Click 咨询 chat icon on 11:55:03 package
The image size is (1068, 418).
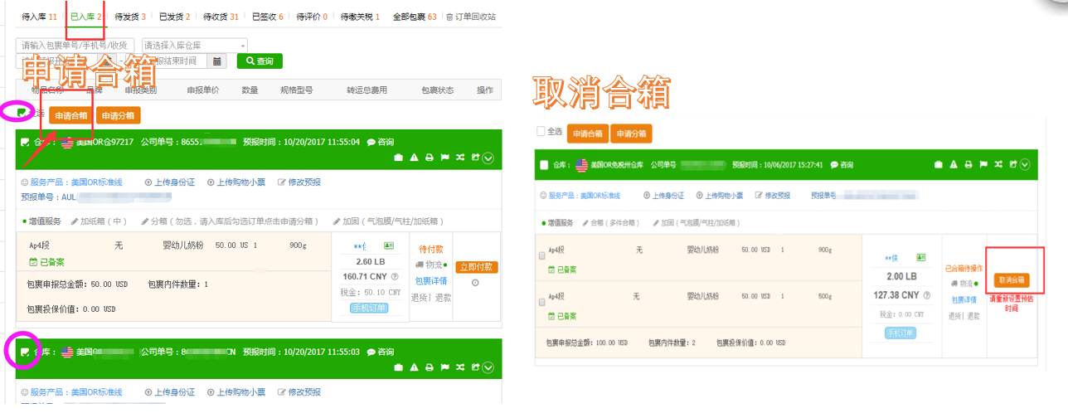click(x=380, y=352)
